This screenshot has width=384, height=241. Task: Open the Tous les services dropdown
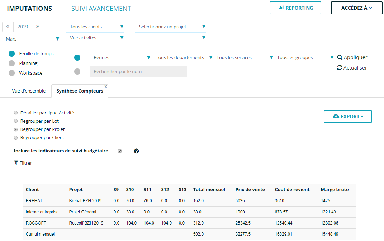point(243,57)
